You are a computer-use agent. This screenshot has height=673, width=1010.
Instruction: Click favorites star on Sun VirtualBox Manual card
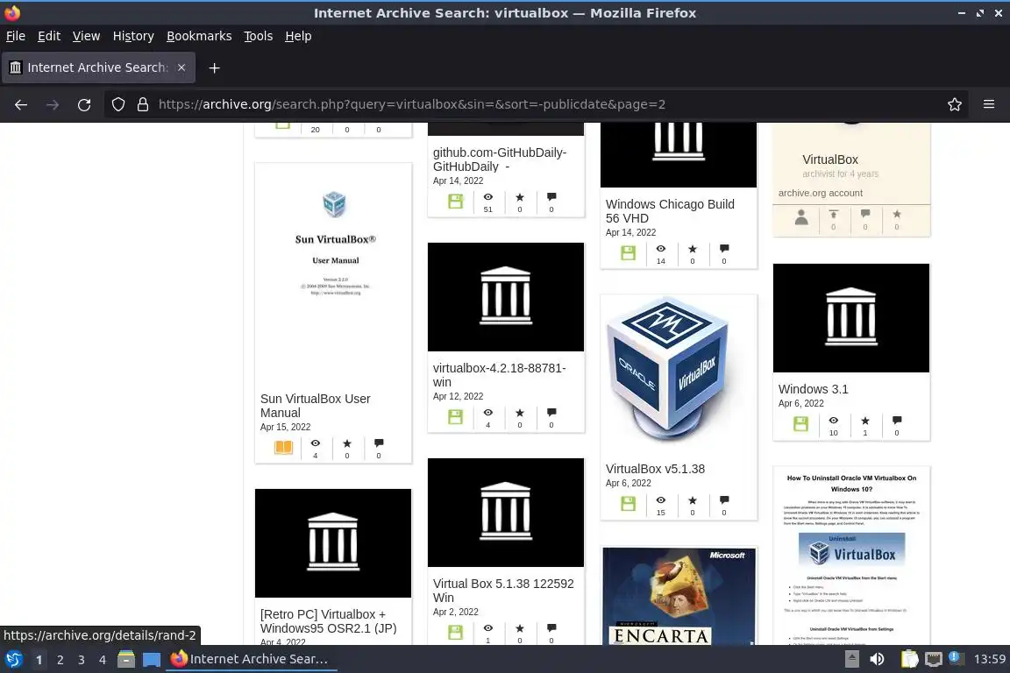click(347, 443)
